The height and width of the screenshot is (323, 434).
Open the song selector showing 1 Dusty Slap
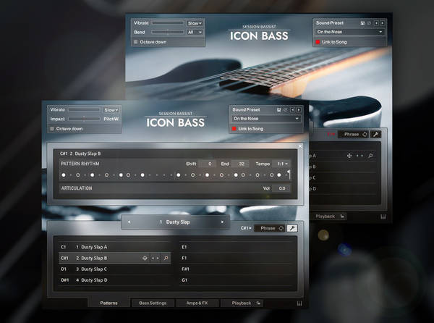point(176,222)
